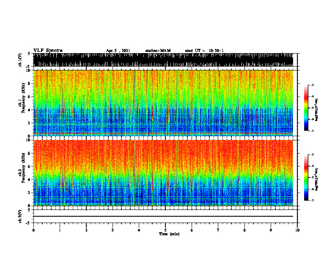335x258 pixels.
Task: Click the '6' kHz tick of ch.1 spectrogram
Action: click(29, 97)
